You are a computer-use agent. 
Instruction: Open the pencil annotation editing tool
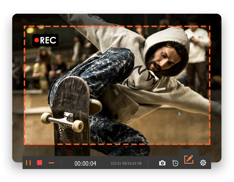point(189,159)
